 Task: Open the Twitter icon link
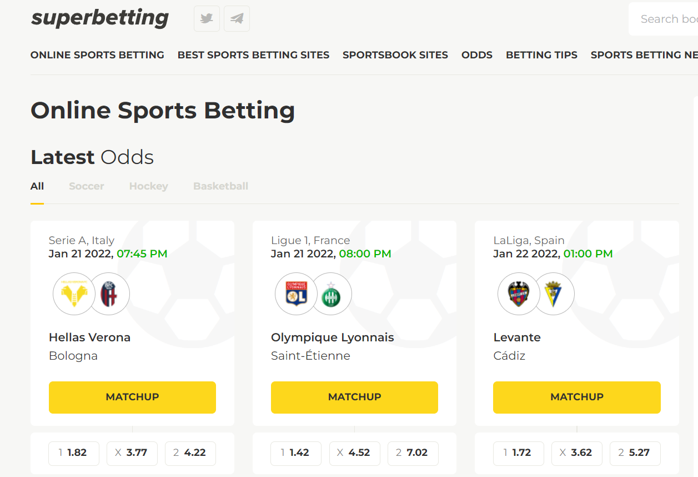(x=207, y=19)
